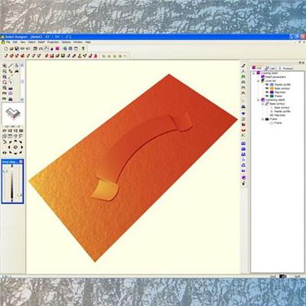This screenshot has height=306, width=306.
Task: Toggle eye visibility for Frame layer
Action: click(267, 96)
